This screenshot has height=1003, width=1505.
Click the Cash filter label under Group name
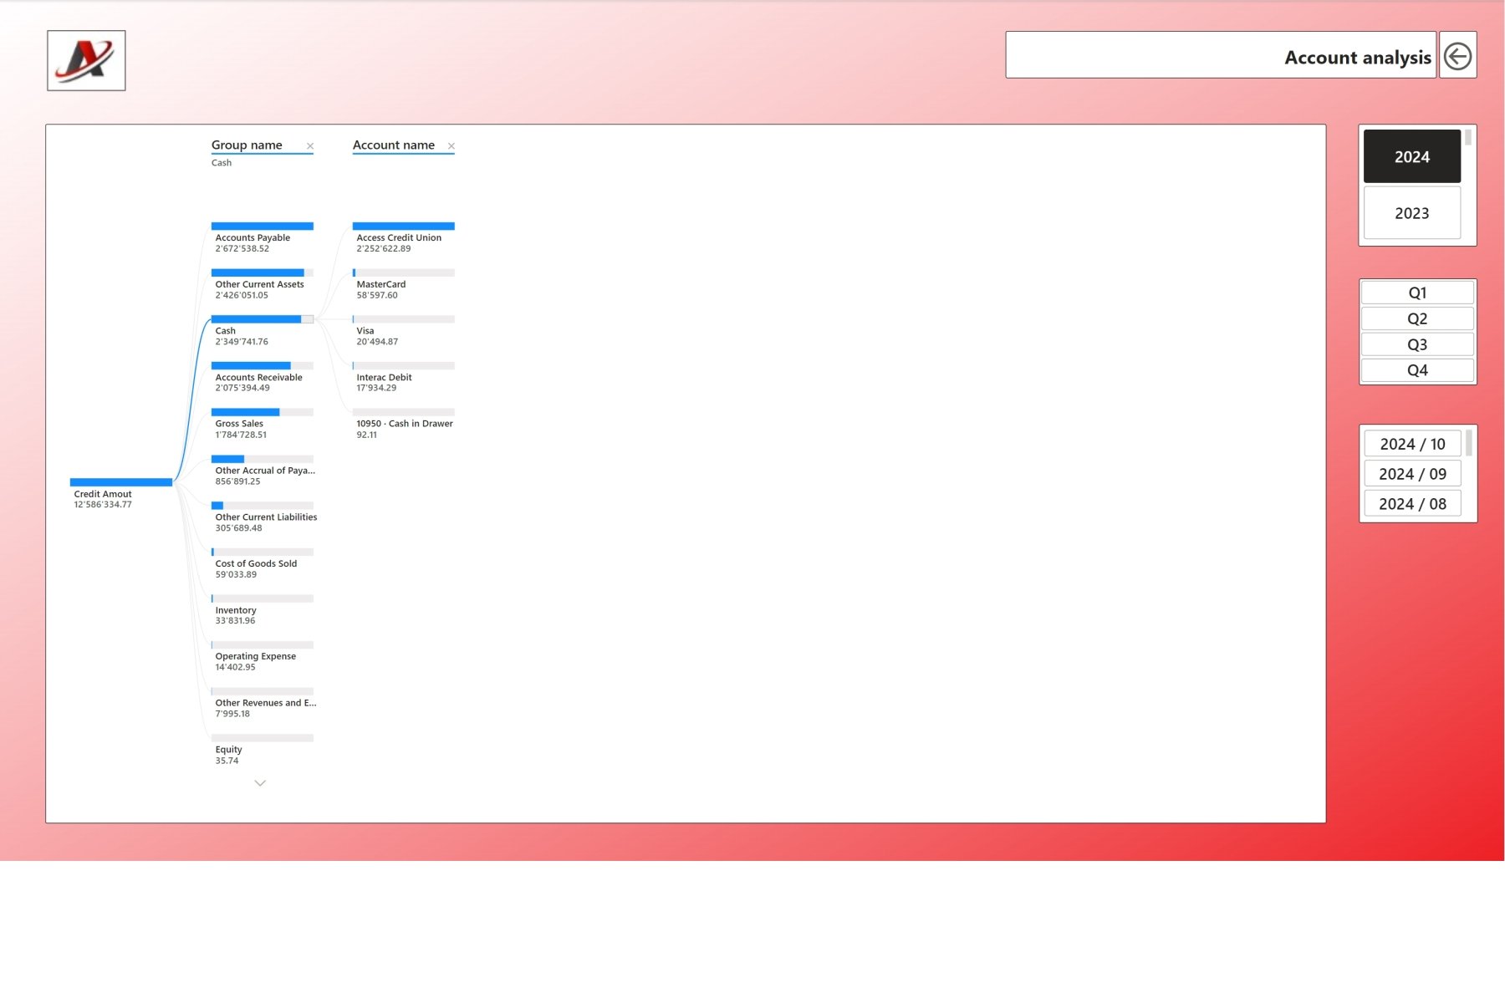222,163
